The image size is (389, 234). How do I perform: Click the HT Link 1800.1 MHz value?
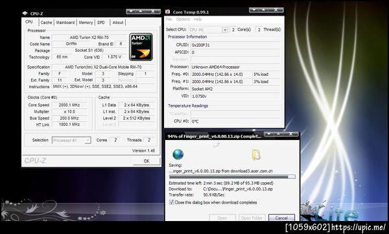tap(69, 124)
